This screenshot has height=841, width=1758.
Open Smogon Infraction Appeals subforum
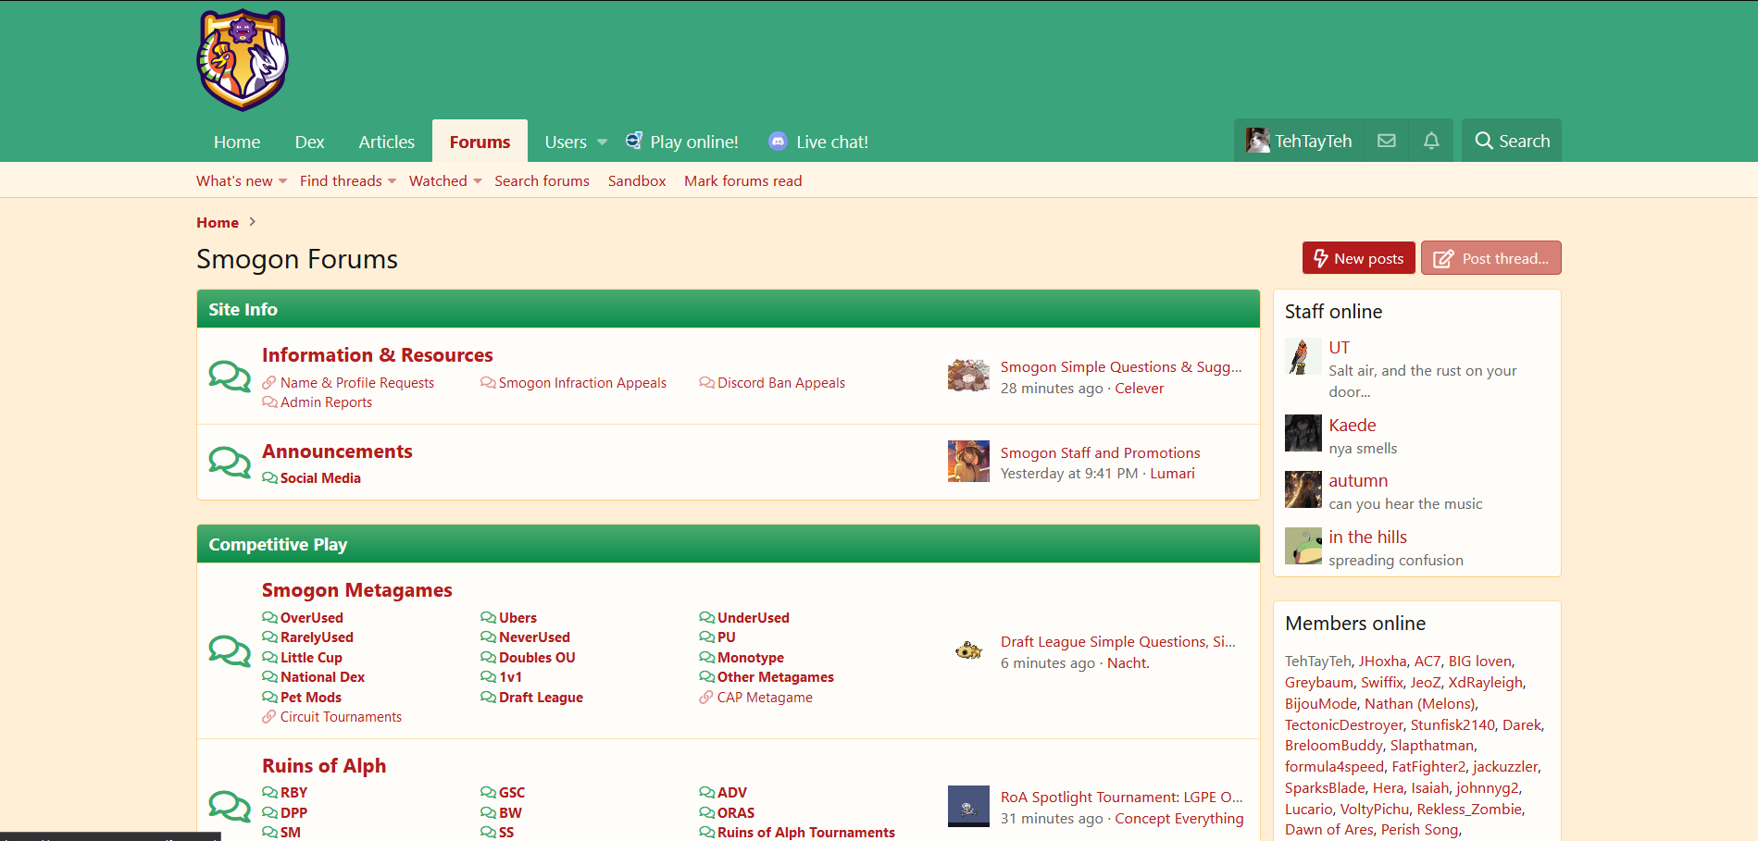tap(582, 383)
